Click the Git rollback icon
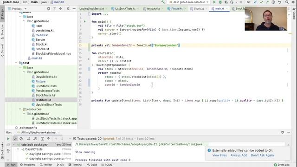 tap(279, 2)
